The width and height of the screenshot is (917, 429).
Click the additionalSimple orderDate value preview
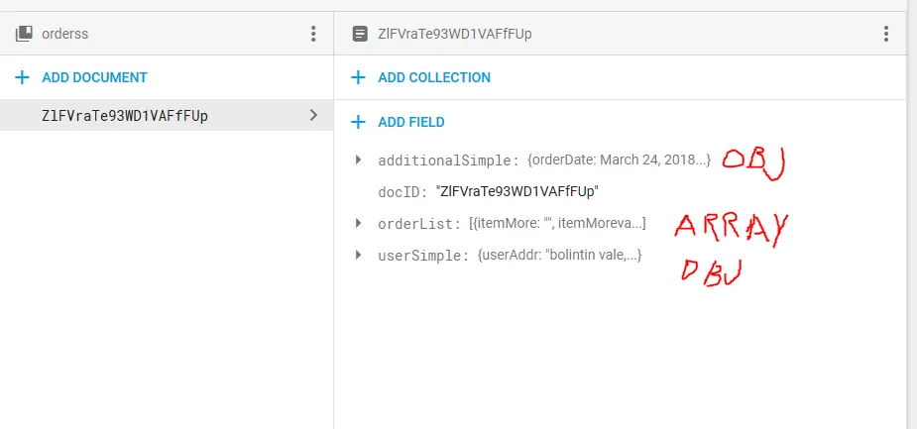[619, 160]
